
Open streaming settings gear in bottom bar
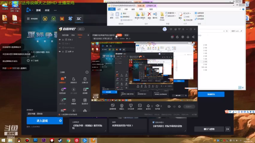[179, 106]
